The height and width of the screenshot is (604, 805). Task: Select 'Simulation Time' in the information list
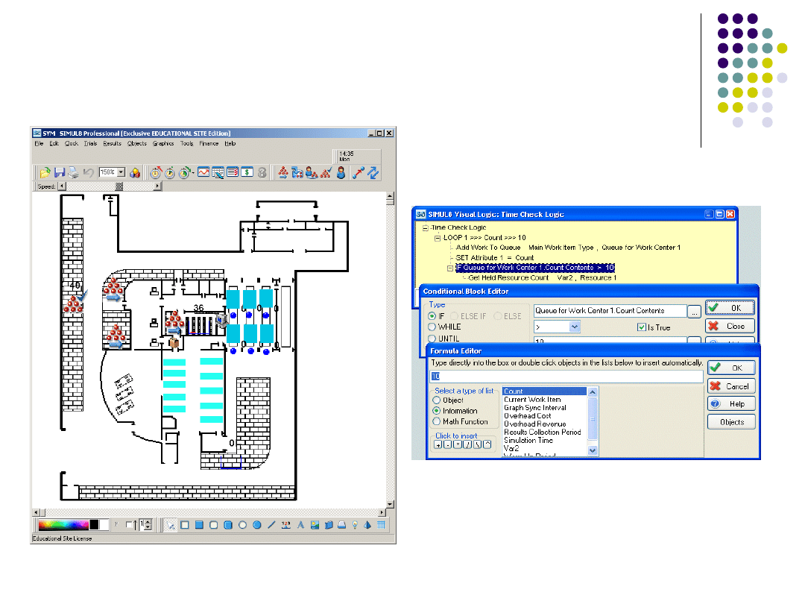528,440
